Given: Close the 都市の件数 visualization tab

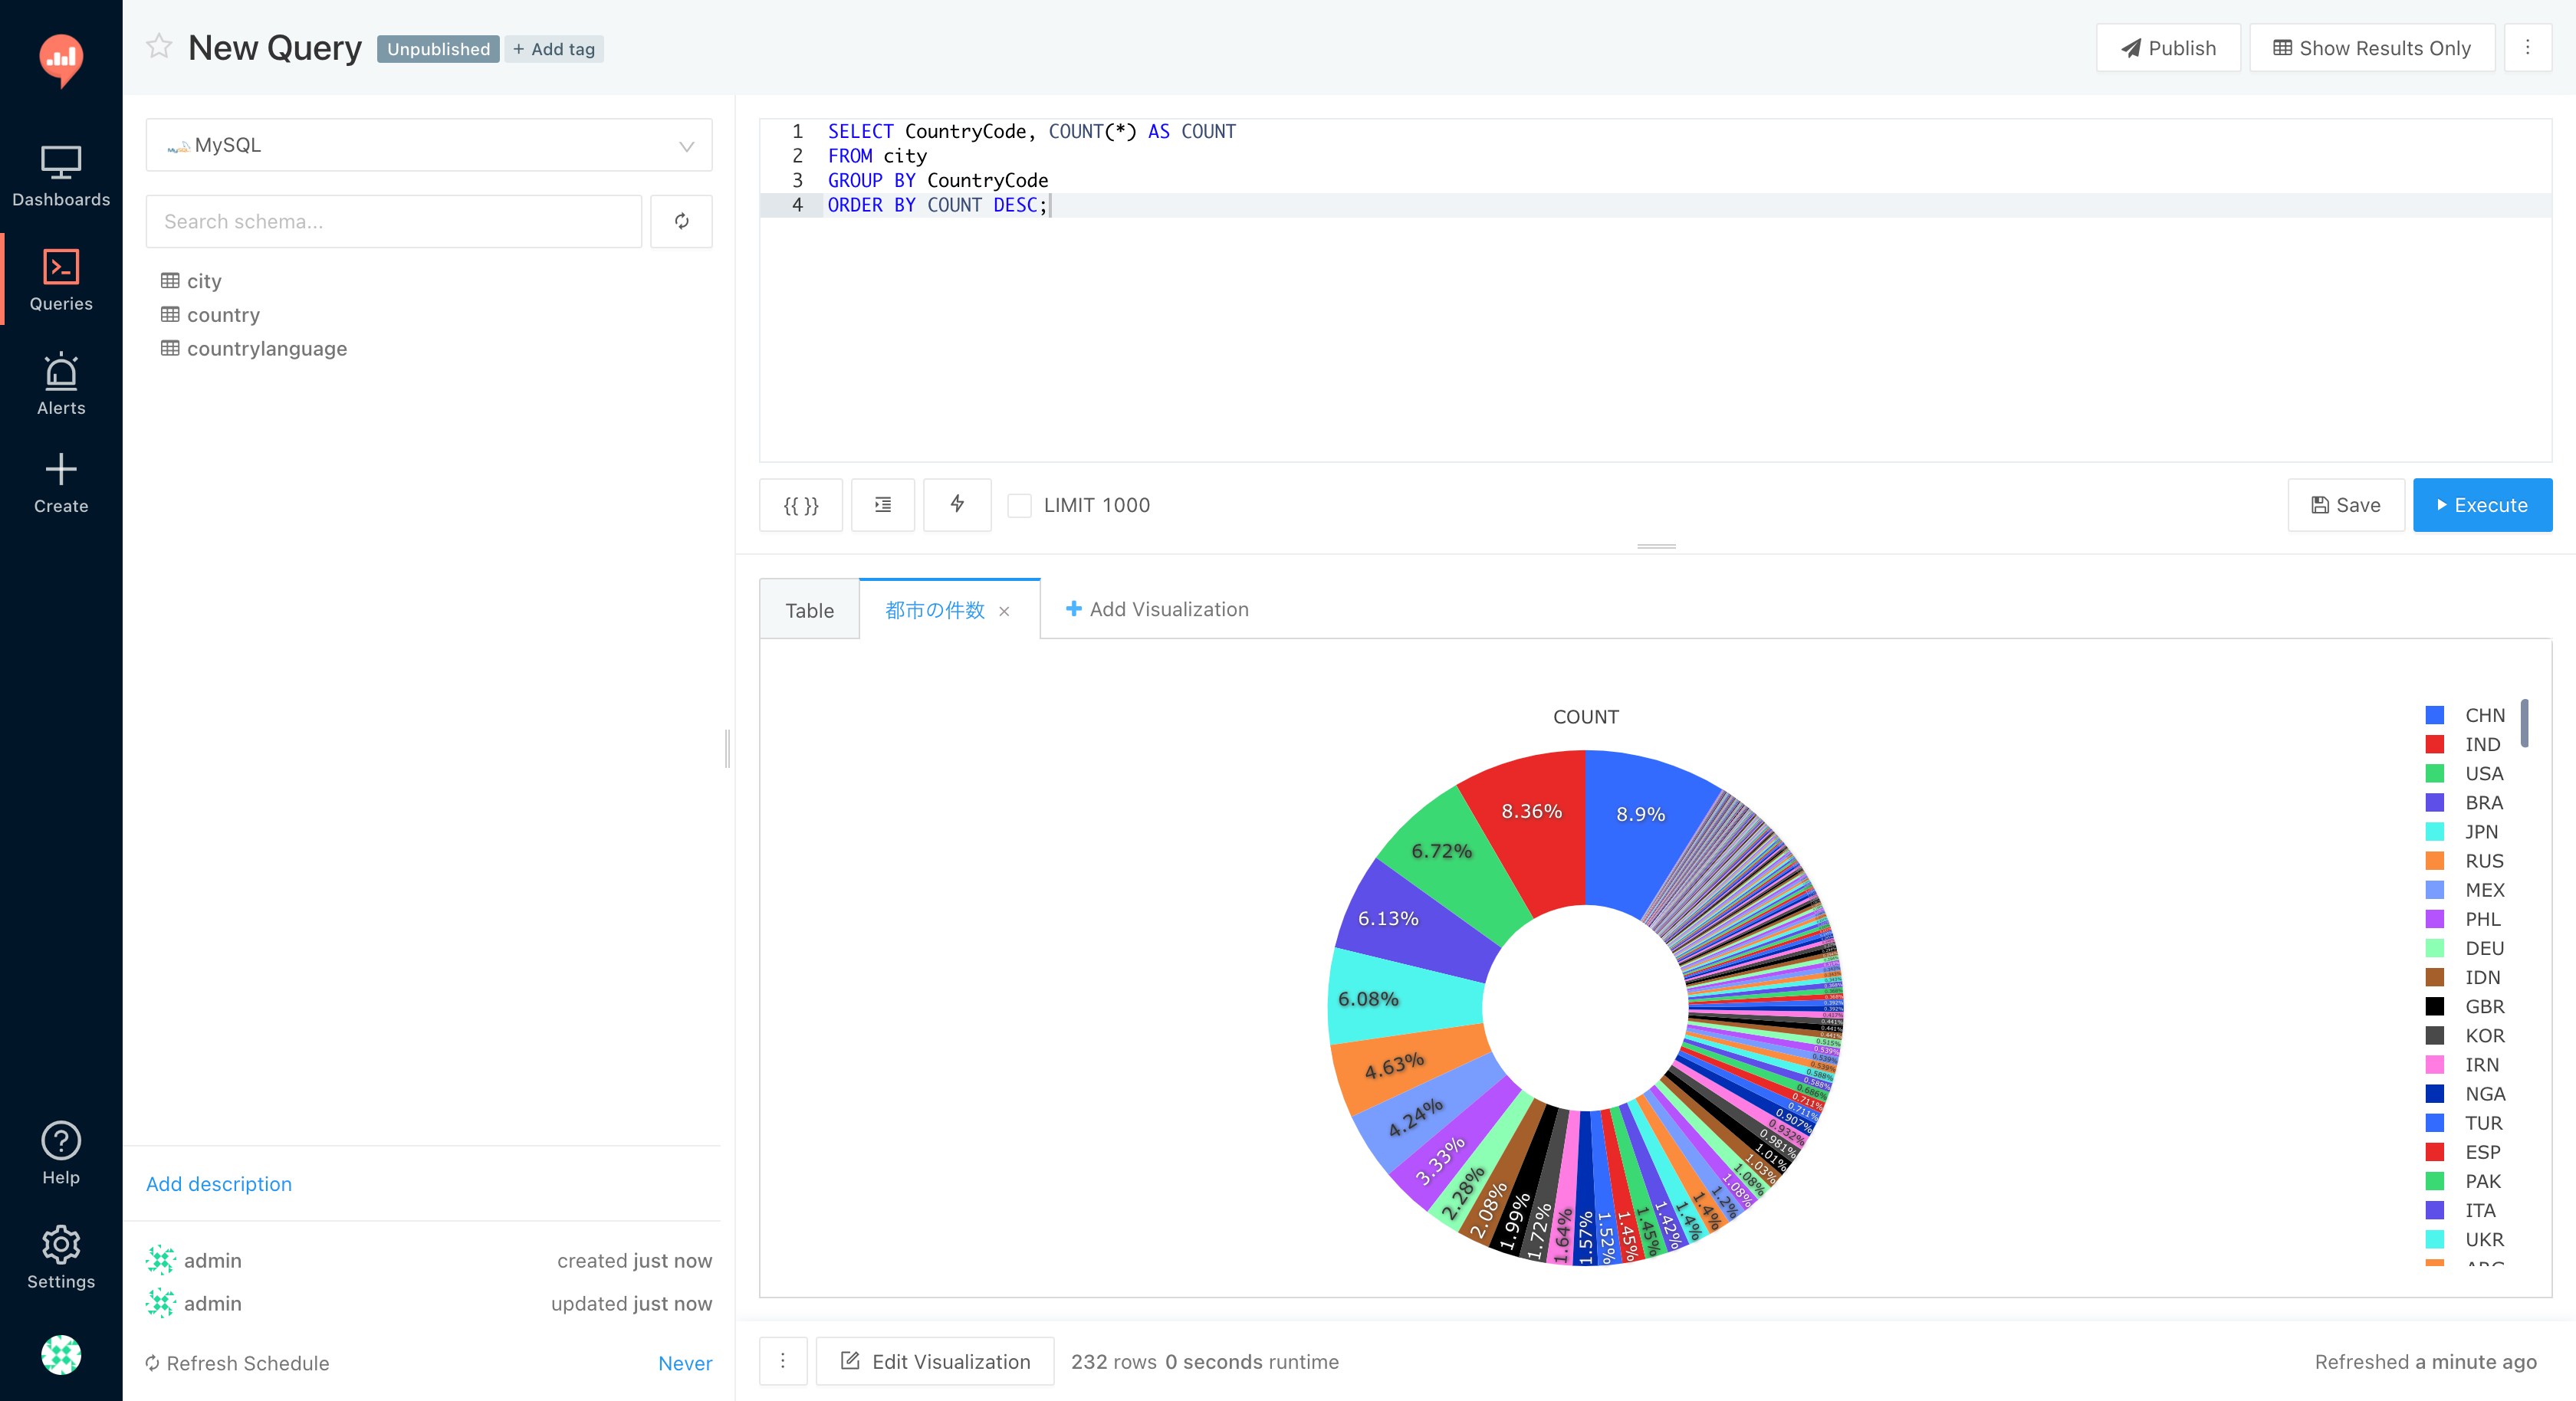Looking at the screenshot, I should pos(1004,611).
